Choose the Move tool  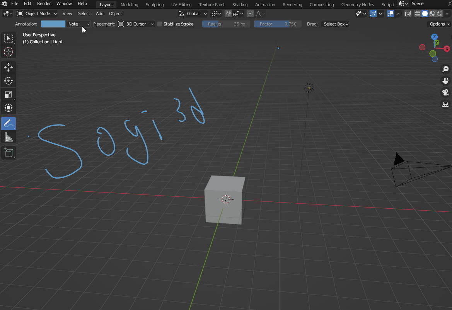[x=9, y=67]
